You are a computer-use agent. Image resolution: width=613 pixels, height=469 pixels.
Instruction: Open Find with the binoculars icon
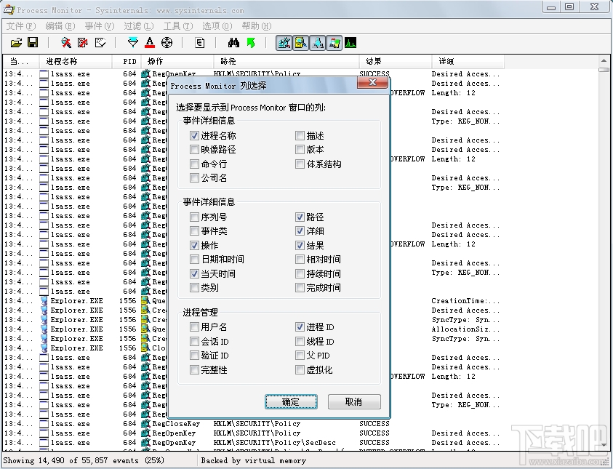233,42
